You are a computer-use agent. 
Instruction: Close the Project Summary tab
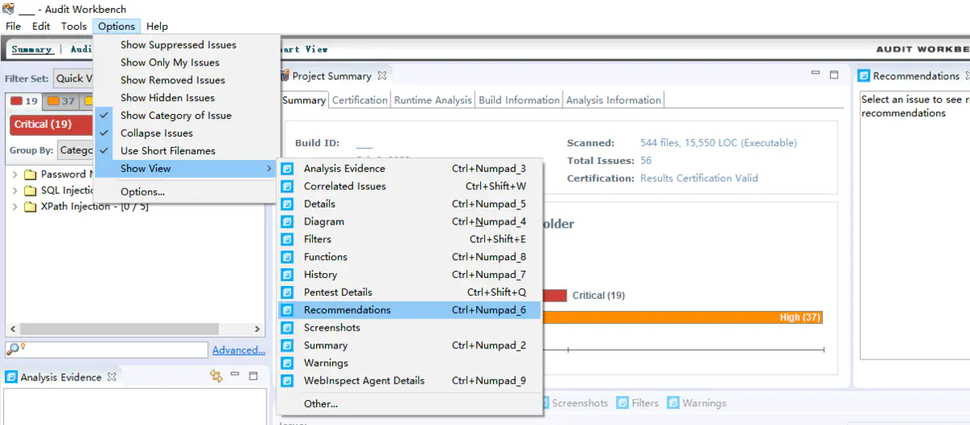click(x=382, y=76)
